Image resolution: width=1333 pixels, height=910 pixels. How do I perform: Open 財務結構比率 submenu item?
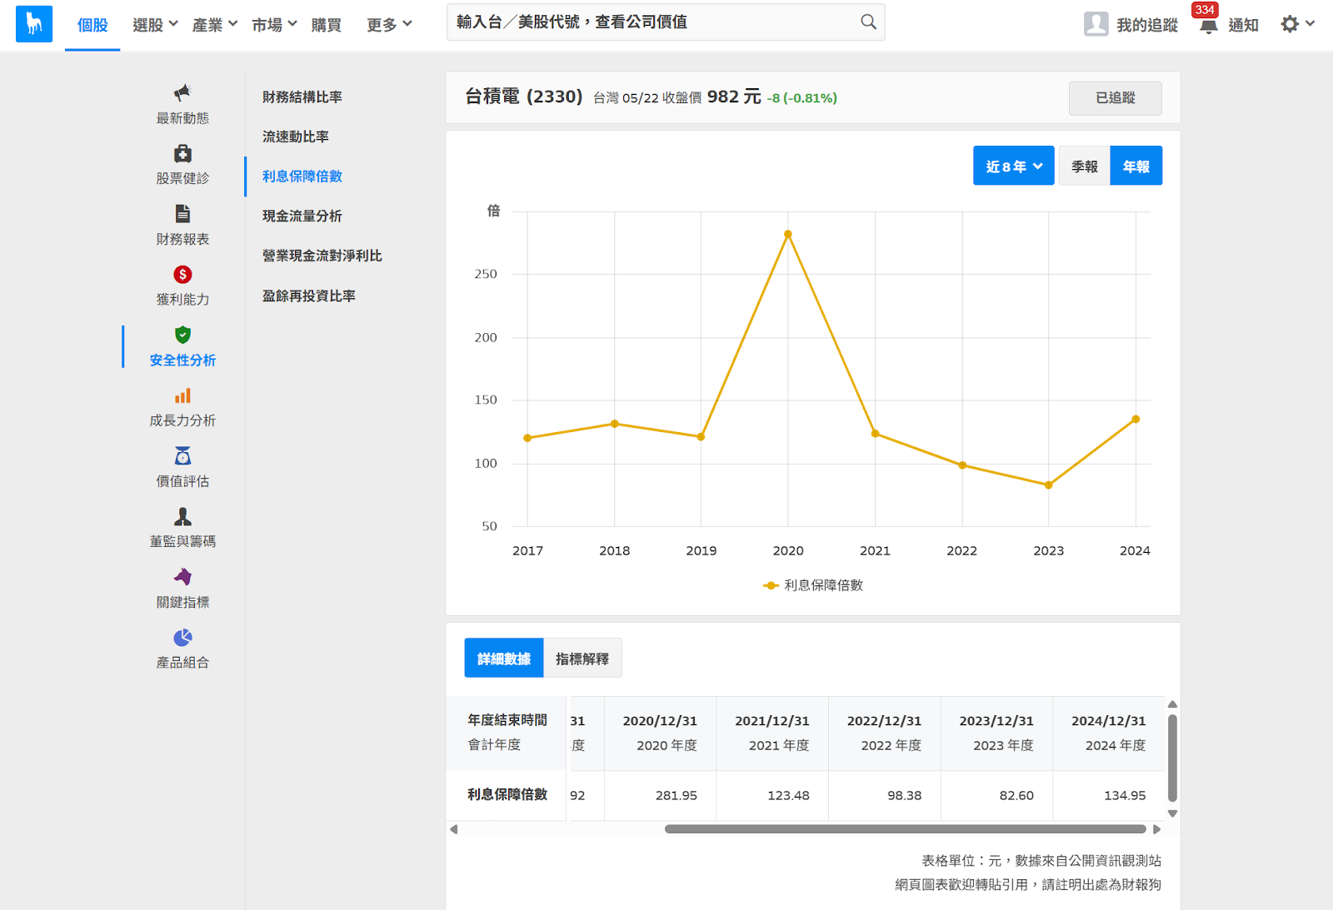pos(302,97)
